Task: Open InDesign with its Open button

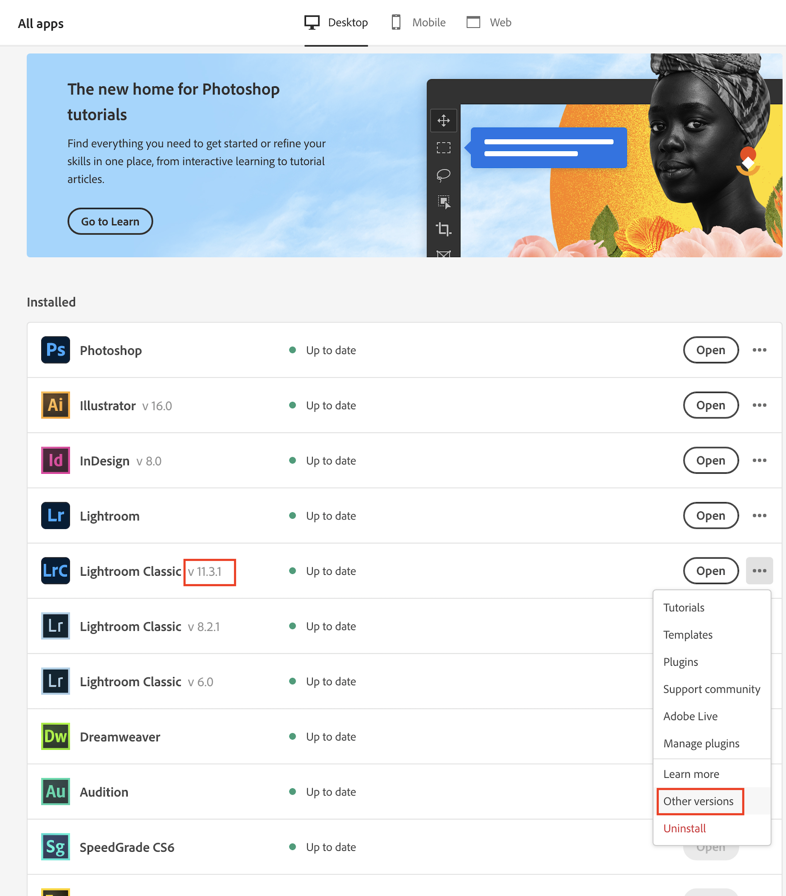Action: point(711,460)
